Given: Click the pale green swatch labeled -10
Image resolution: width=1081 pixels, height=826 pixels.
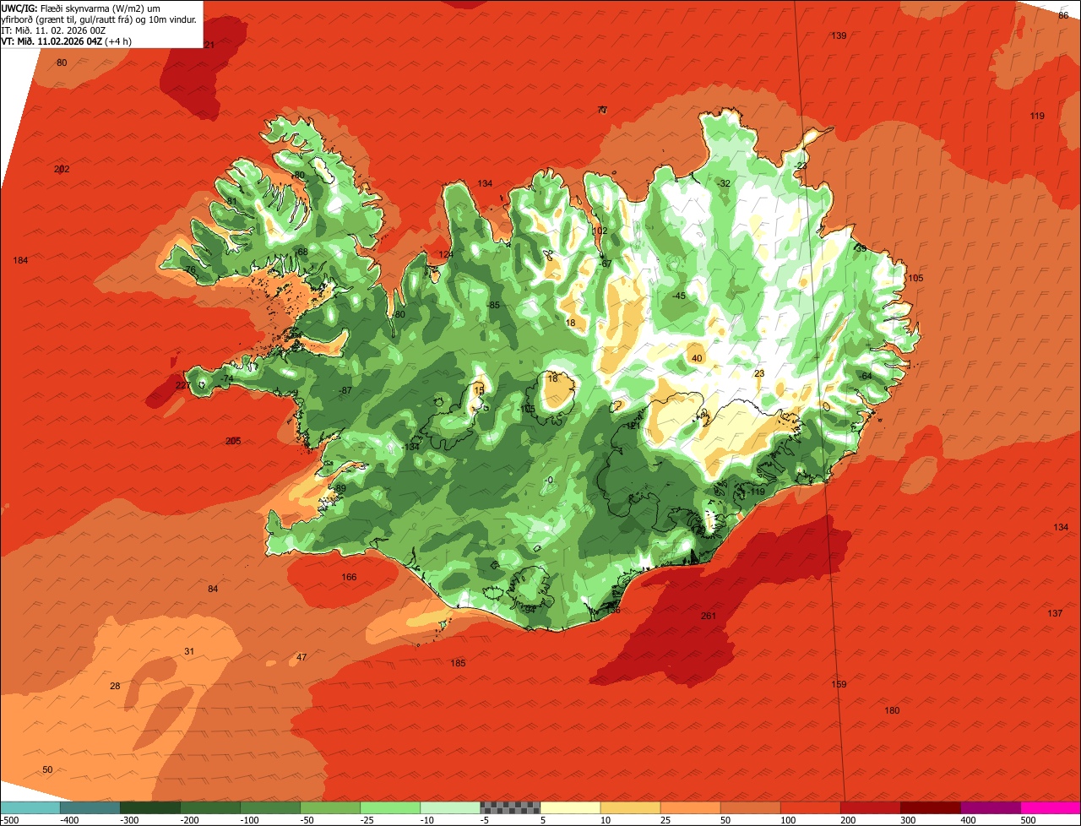Looking at the screenshot, I should pyautogui.click(x=449, y=807).
